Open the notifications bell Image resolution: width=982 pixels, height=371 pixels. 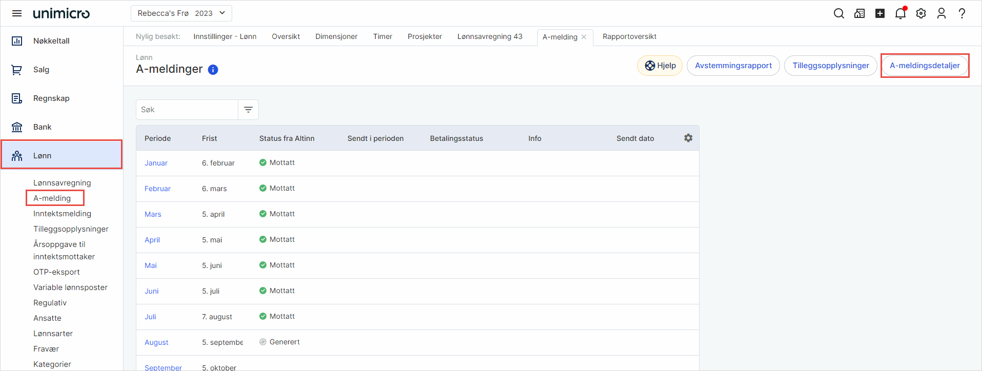901,13
